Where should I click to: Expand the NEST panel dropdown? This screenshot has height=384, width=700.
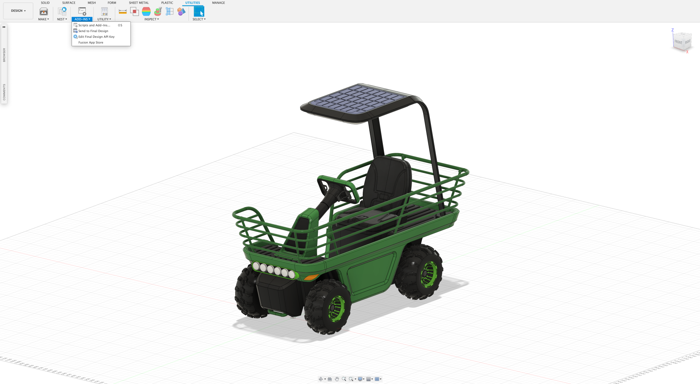point(62,19)
